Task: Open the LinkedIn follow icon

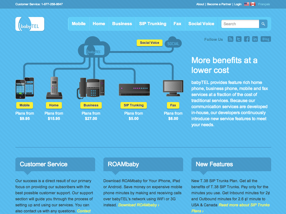Action: (x=255, y=39)
